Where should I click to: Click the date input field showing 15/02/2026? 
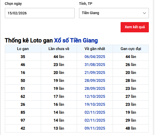click(x=40, y=13)
